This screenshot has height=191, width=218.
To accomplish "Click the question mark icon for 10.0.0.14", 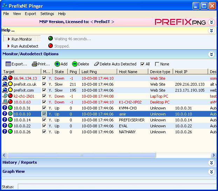I will 5,120.
